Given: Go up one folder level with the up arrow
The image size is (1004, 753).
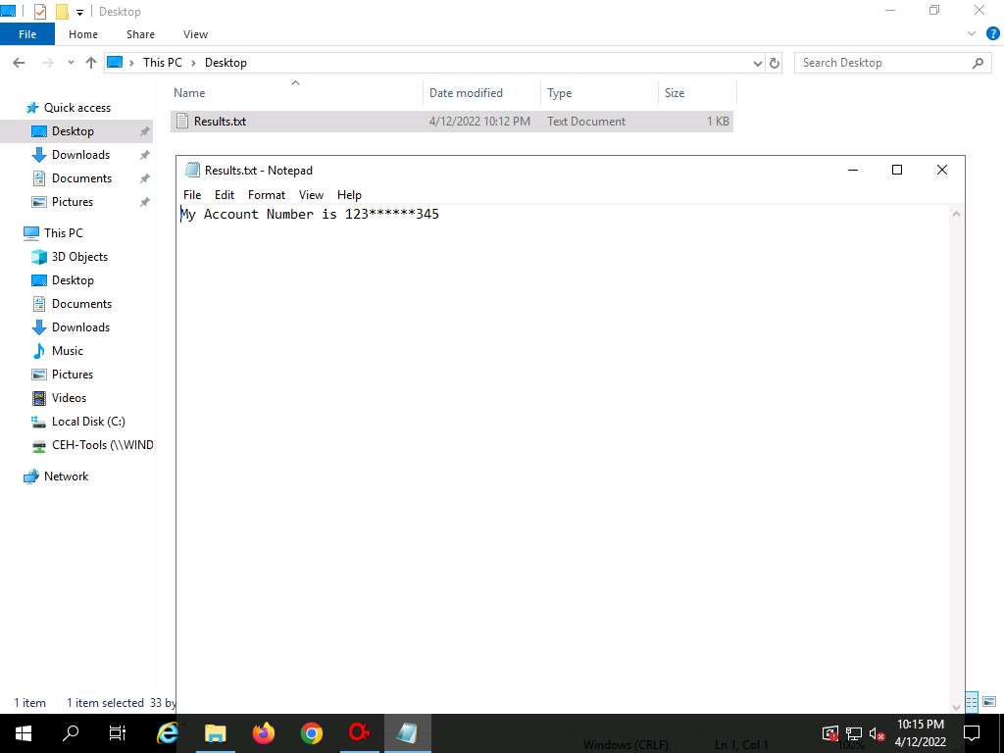Looking at the screenshot, I should click(x=91, y=63).
